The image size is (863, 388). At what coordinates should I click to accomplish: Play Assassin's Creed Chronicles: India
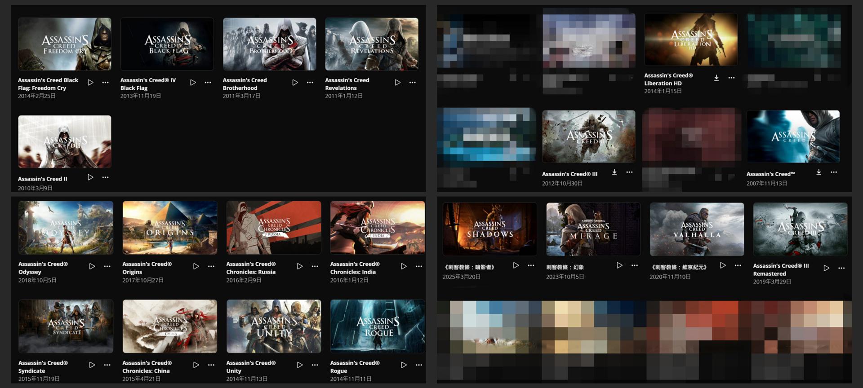404,266
